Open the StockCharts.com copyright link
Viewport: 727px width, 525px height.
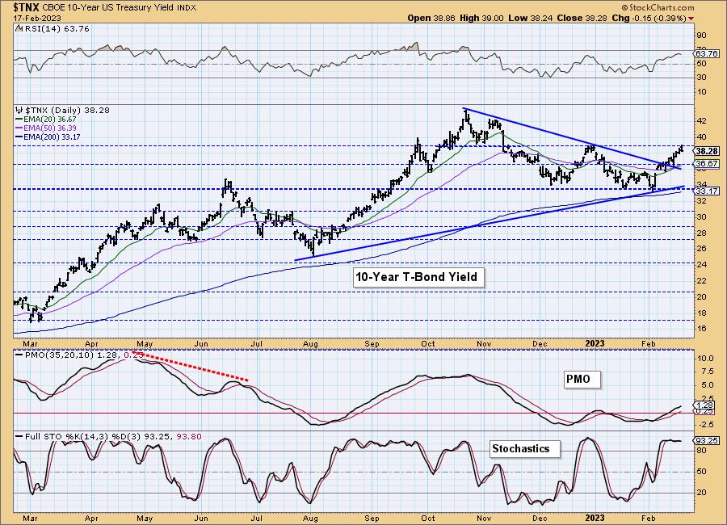click(658, 7)
